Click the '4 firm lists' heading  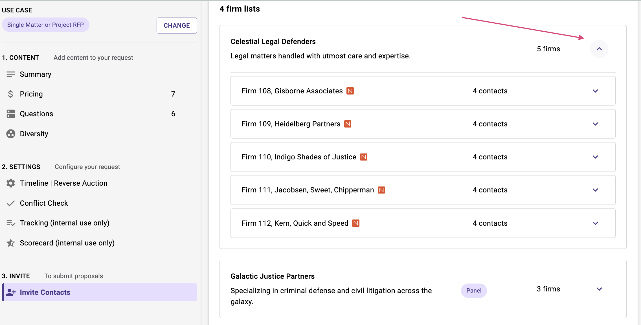tap(240, 9)
